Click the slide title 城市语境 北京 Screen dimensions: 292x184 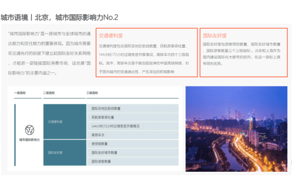click(59, 17)
